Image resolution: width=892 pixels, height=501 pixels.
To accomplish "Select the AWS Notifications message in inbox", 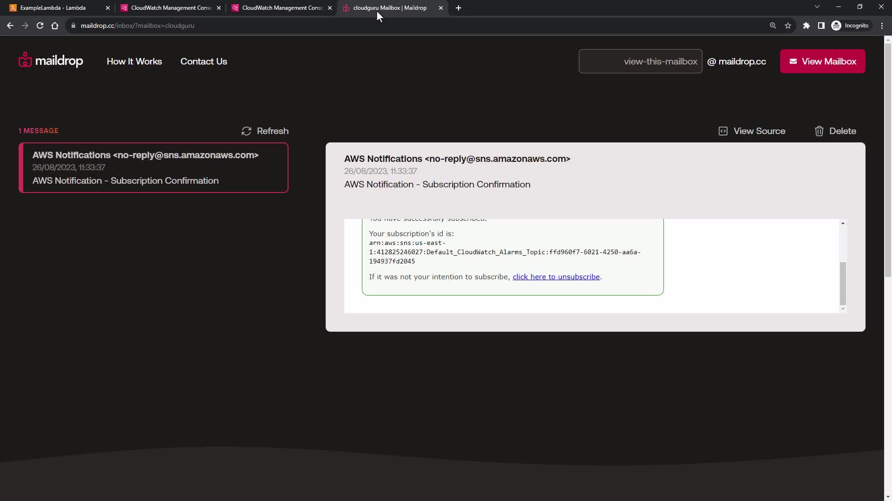I will pos(153,167).
